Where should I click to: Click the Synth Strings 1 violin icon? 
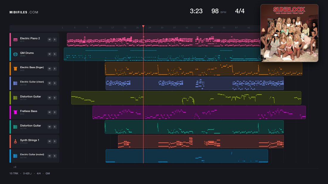point(15,141)
